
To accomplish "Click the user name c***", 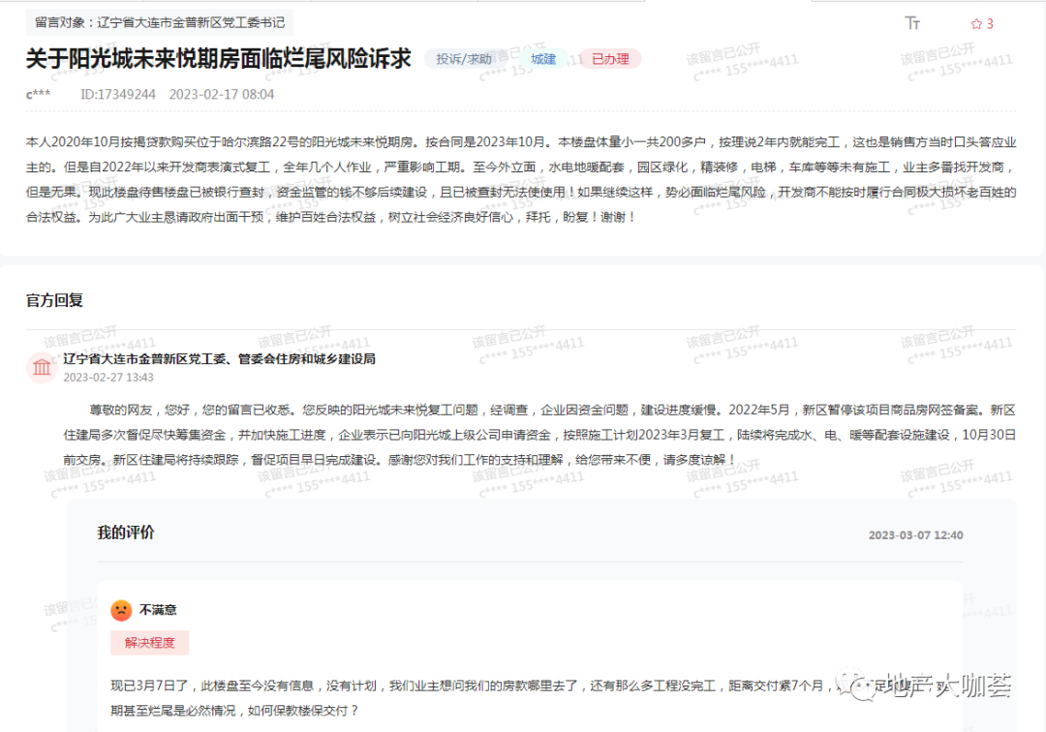I will click(38, 95).
